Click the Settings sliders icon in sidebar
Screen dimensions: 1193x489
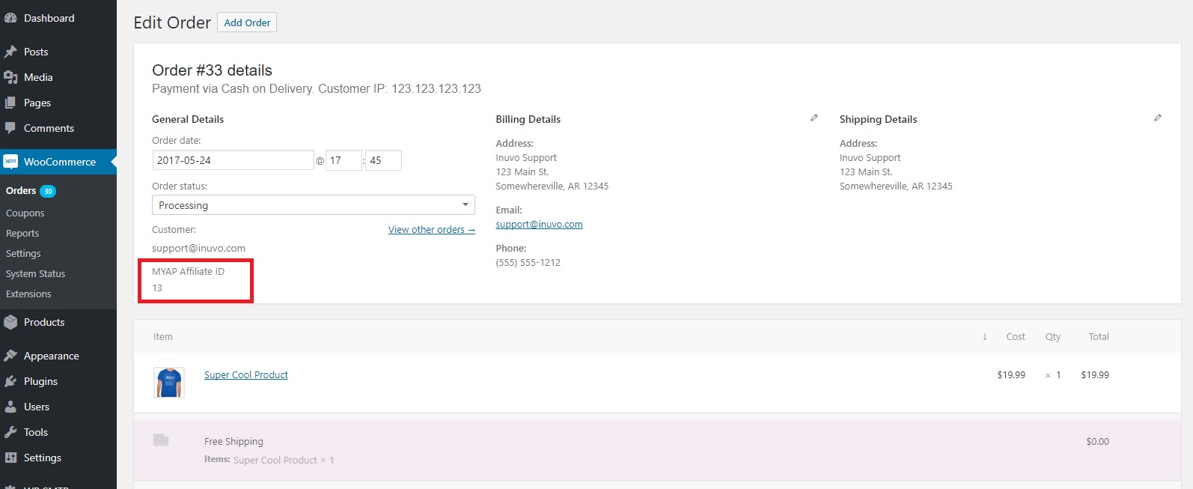pos(10,458)
